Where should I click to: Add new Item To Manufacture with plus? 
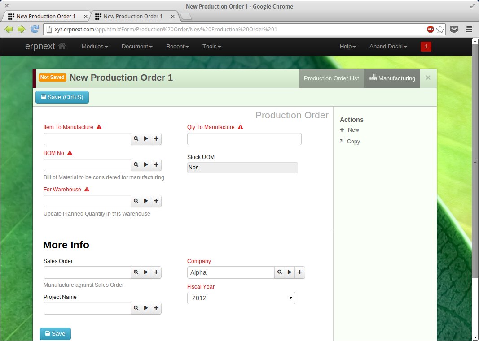(x=156, y=139)
